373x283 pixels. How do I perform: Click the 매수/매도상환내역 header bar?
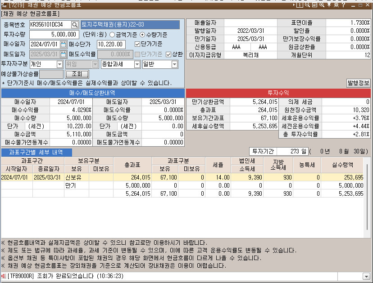click(93, 93)
